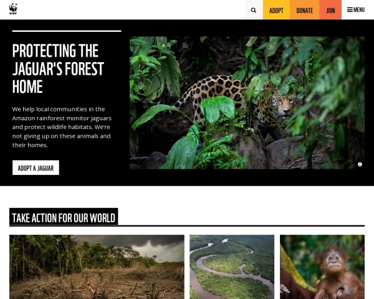Click the Take Action For Our World heading
Screen dimensions: 374x299
[64, 217]
